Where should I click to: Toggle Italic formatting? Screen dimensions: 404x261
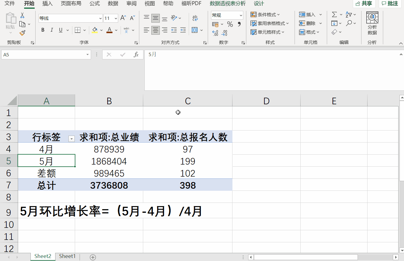52,30
